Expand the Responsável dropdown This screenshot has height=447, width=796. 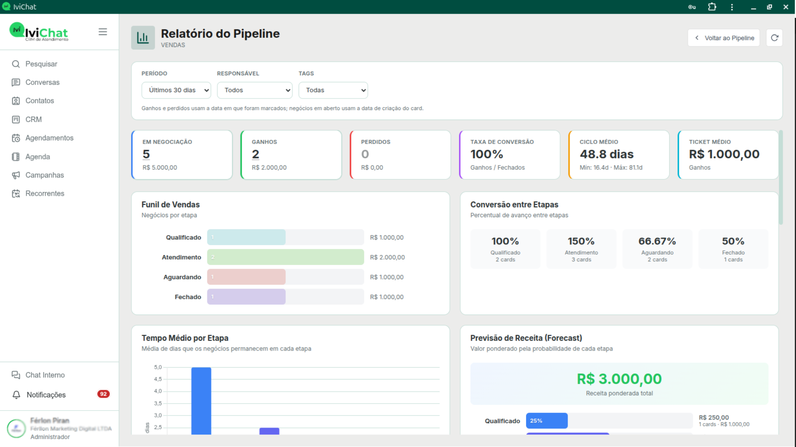tap(255, 90)
